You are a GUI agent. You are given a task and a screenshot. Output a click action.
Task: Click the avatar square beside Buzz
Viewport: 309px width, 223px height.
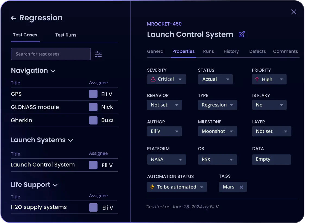pyautogui.click(x=93, y=120)
